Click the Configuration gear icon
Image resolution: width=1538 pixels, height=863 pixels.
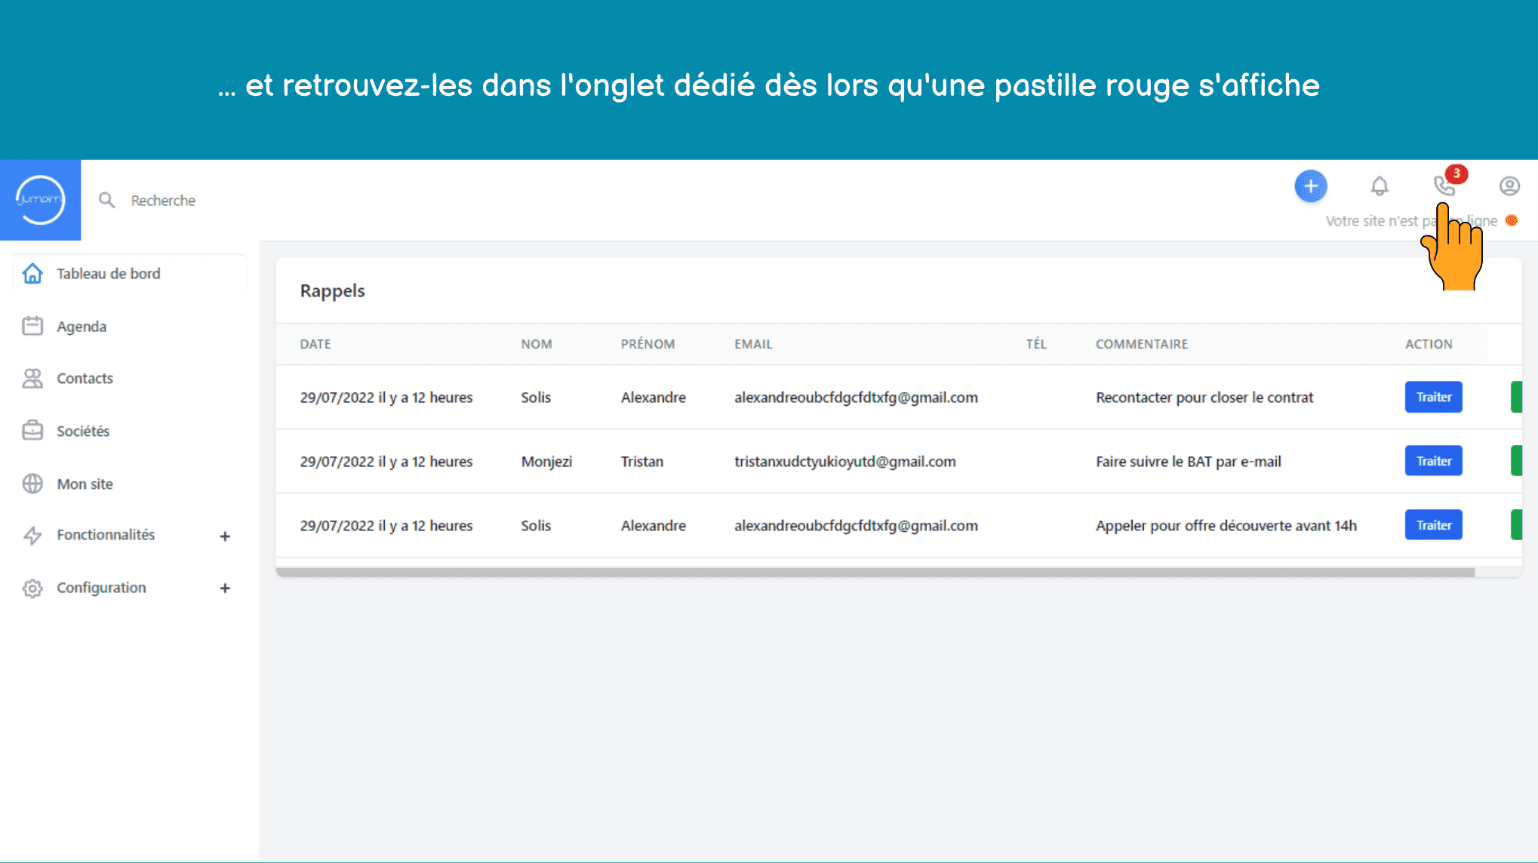(x=32, y=588)
